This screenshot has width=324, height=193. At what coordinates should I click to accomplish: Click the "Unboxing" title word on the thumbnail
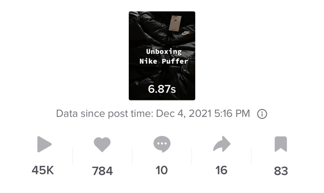[x=164, y=51]
